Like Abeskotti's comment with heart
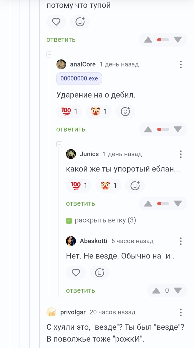 tap(76, 273)
